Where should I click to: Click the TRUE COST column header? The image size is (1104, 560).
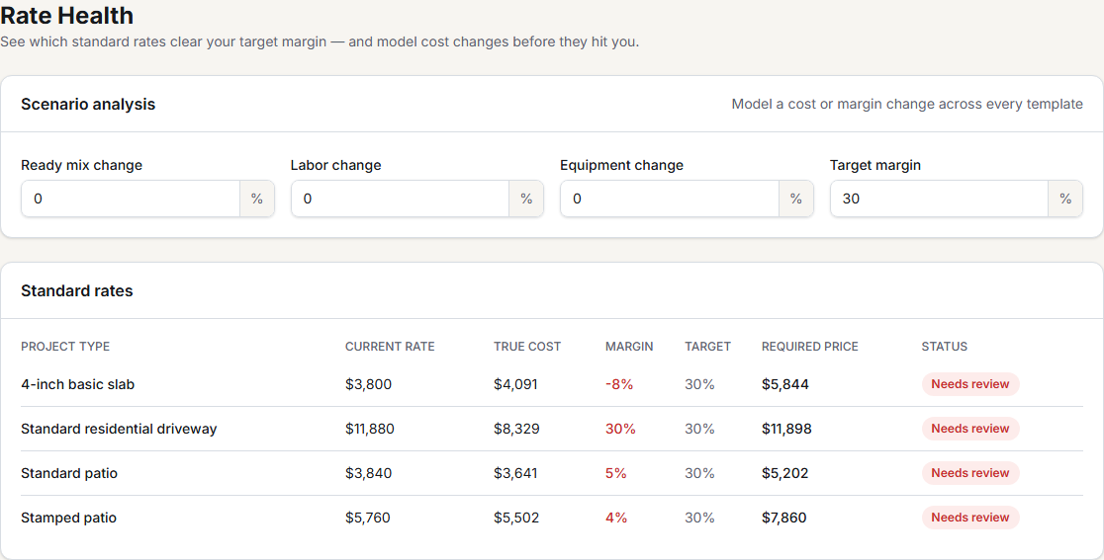[527, 347]
